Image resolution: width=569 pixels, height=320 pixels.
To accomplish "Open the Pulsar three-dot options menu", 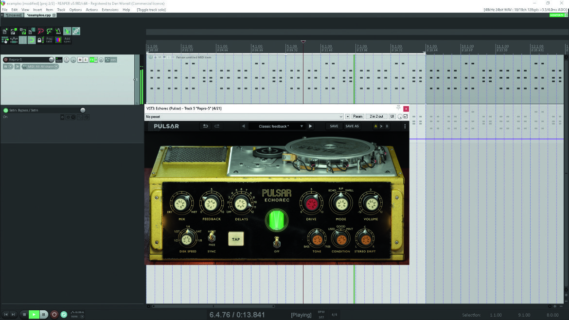I will pos(405,126).
